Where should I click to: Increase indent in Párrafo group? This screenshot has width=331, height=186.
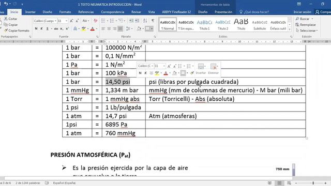137,21
